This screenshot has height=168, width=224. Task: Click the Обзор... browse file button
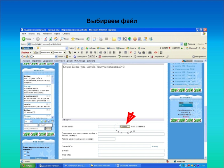[x=125, y=127]
